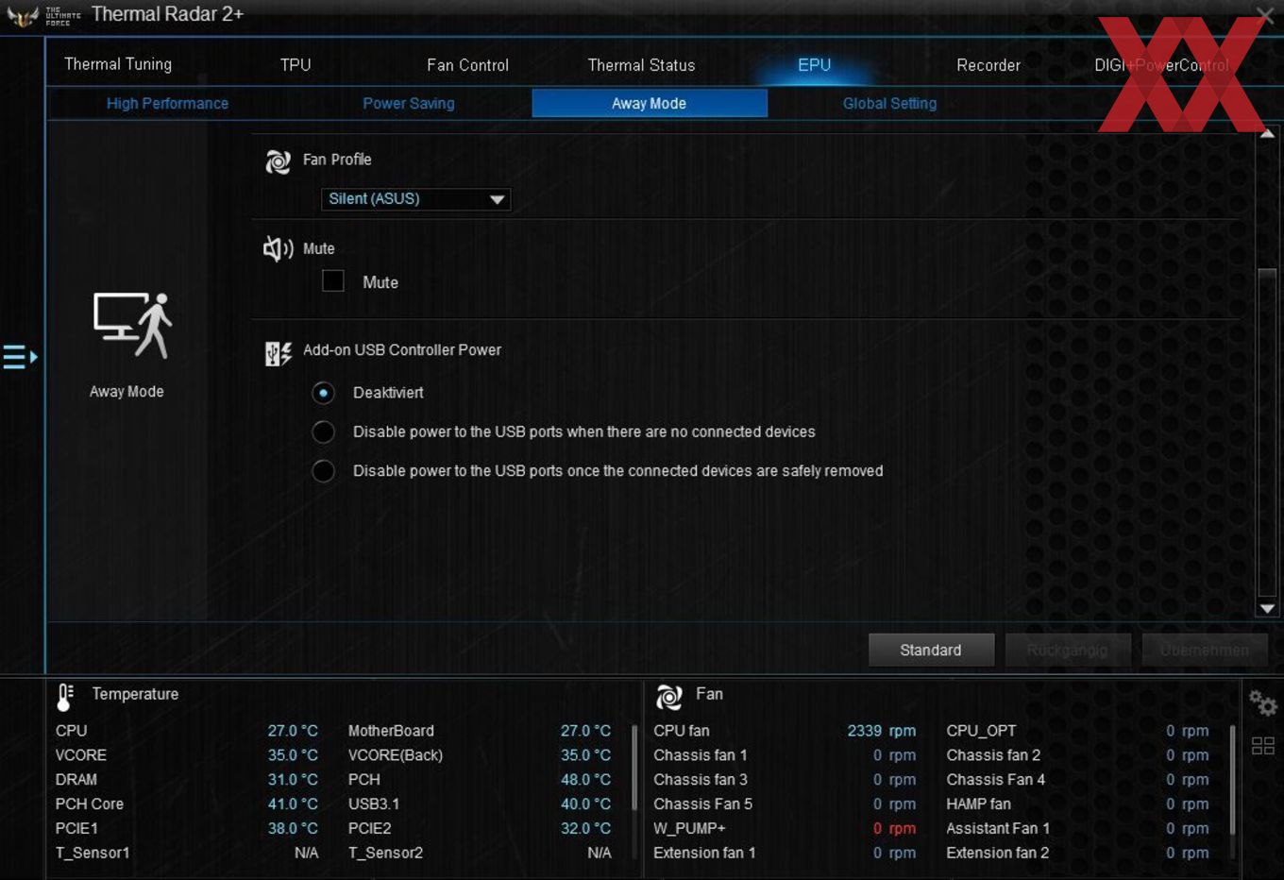Click the Chassis Fan 5 row
Screen dimensions: 1284x880
coord(785,804)
